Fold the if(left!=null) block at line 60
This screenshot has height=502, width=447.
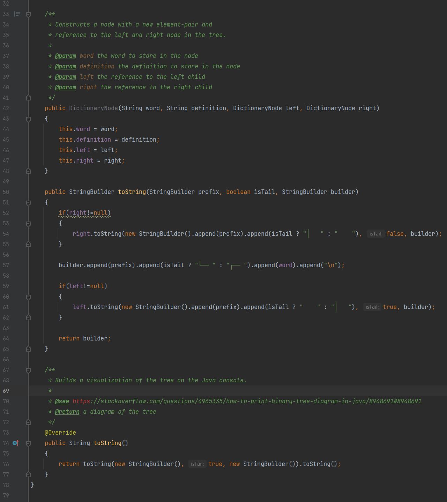point(29,297)
